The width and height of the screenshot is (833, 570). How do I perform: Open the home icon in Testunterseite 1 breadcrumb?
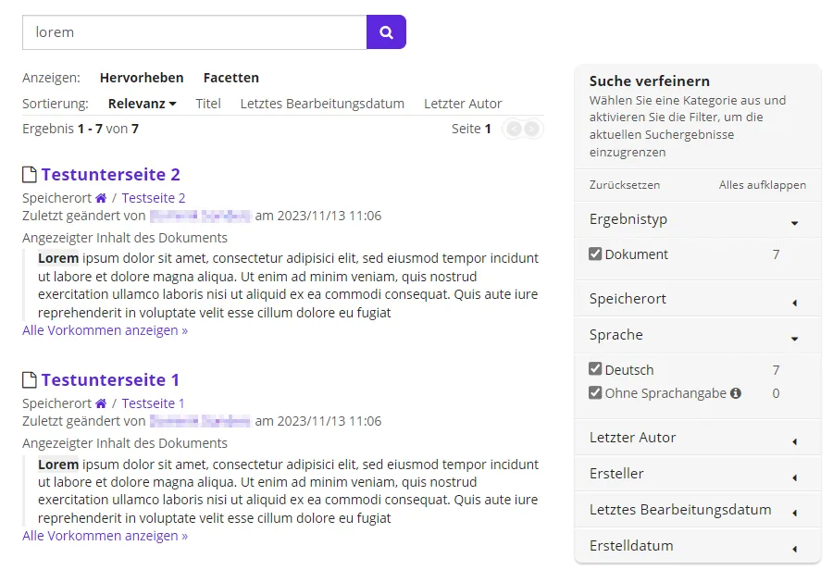coord(100,403)
